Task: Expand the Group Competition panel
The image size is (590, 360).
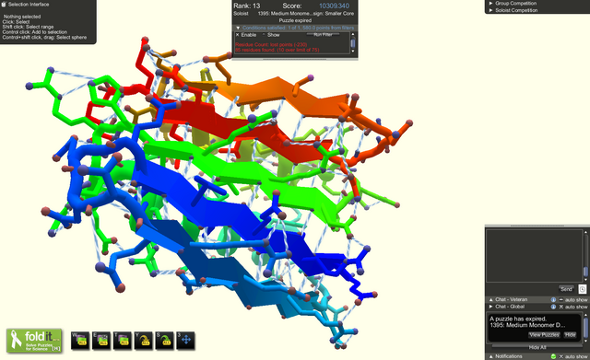Action: pos(490,3)
